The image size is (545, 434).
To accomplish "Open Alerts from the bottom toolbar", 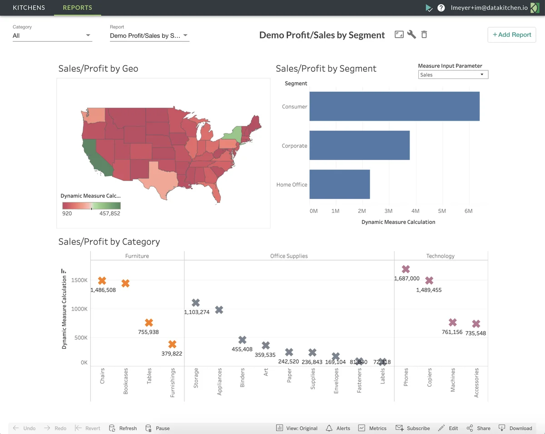I will click(x=338, y=428).
